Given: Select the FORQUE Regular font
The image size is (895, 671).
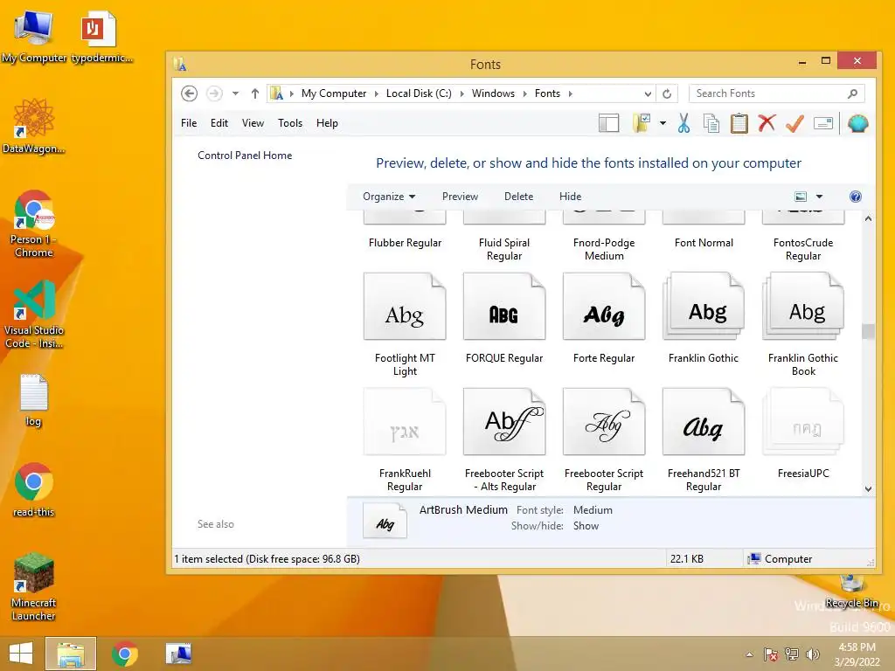Looking at the screenshot, I should click(504, 318).
